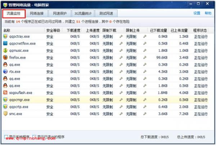This screenshot has width=216, height=146.
Task: Click the qqpcrtp.exe shield icon
Action: coord(5,107)
